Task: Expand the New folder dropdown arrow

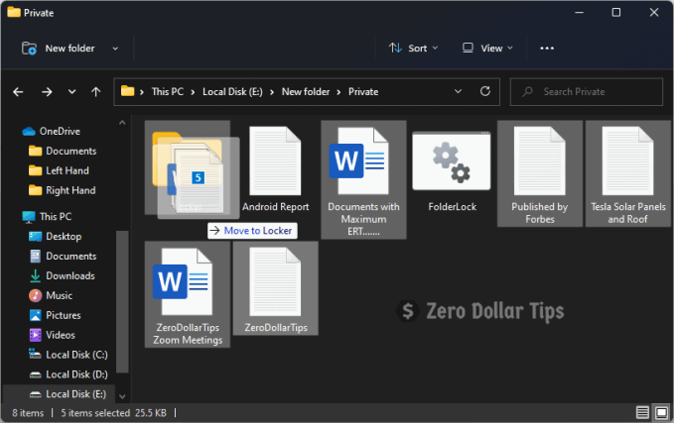Action: coord(115,48)
